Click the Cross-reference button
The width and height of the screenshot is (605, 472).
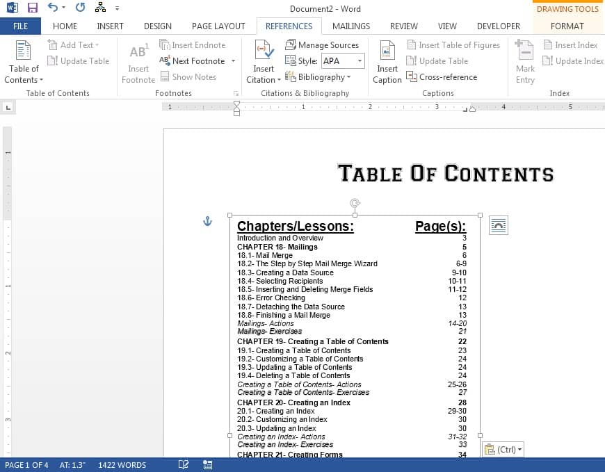pos(442,77)
